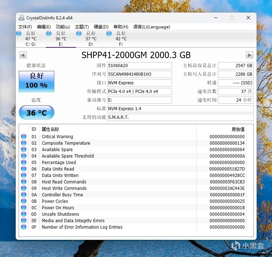Click status orb for Error Information Log Entries
Viewport: 272px width, 257px height.
tap(24, 227)
